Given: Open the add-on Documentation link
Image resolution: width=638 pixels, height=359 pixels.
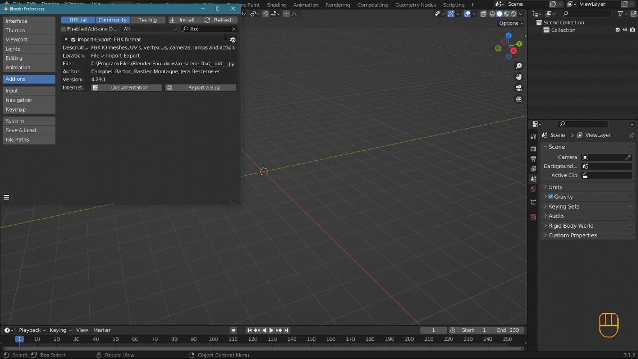Looking at the screenshot, I should pyautogui.click(x=127, y=88).
